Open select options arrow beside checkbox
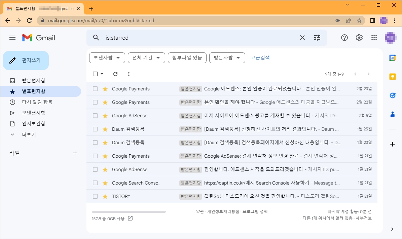The image size is (402, 239). [x=102, y=74]
